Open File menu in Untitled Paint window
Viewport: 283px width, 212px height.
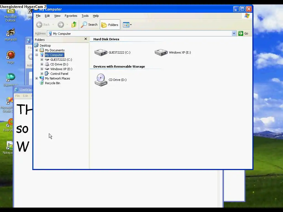[x=17, y=96]
